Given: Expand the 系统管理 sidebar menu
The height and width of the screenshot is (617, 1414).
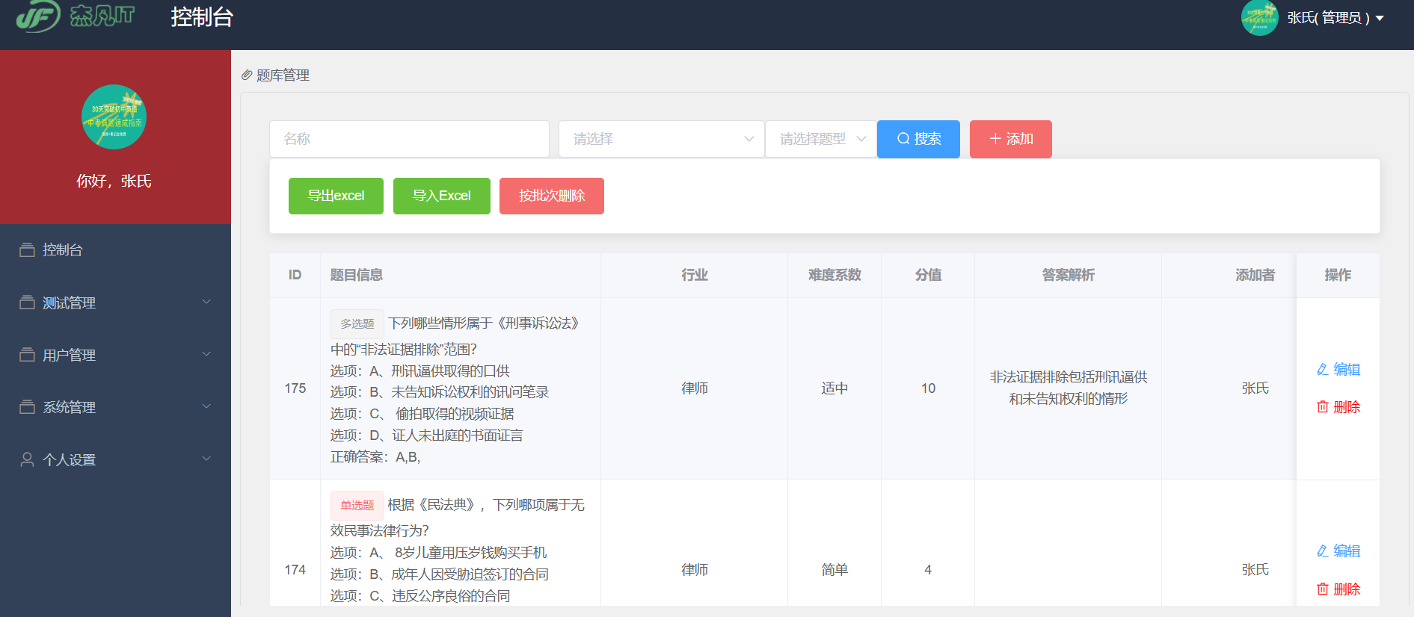Looking at the screenshot, I should click(115, 407).
